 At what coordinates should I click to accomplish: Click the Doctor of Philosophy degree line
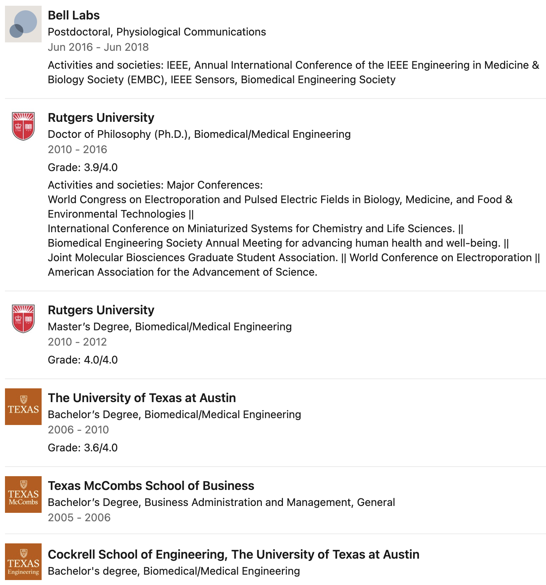pos(199,134)
